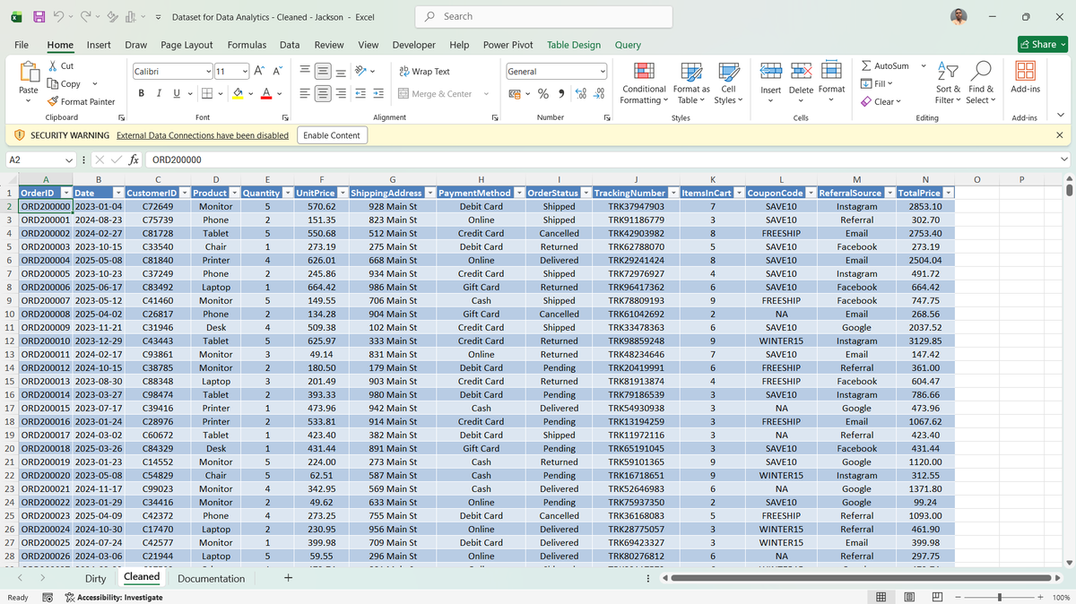
Task: Select row header 10
Action: tap(9, 314)
